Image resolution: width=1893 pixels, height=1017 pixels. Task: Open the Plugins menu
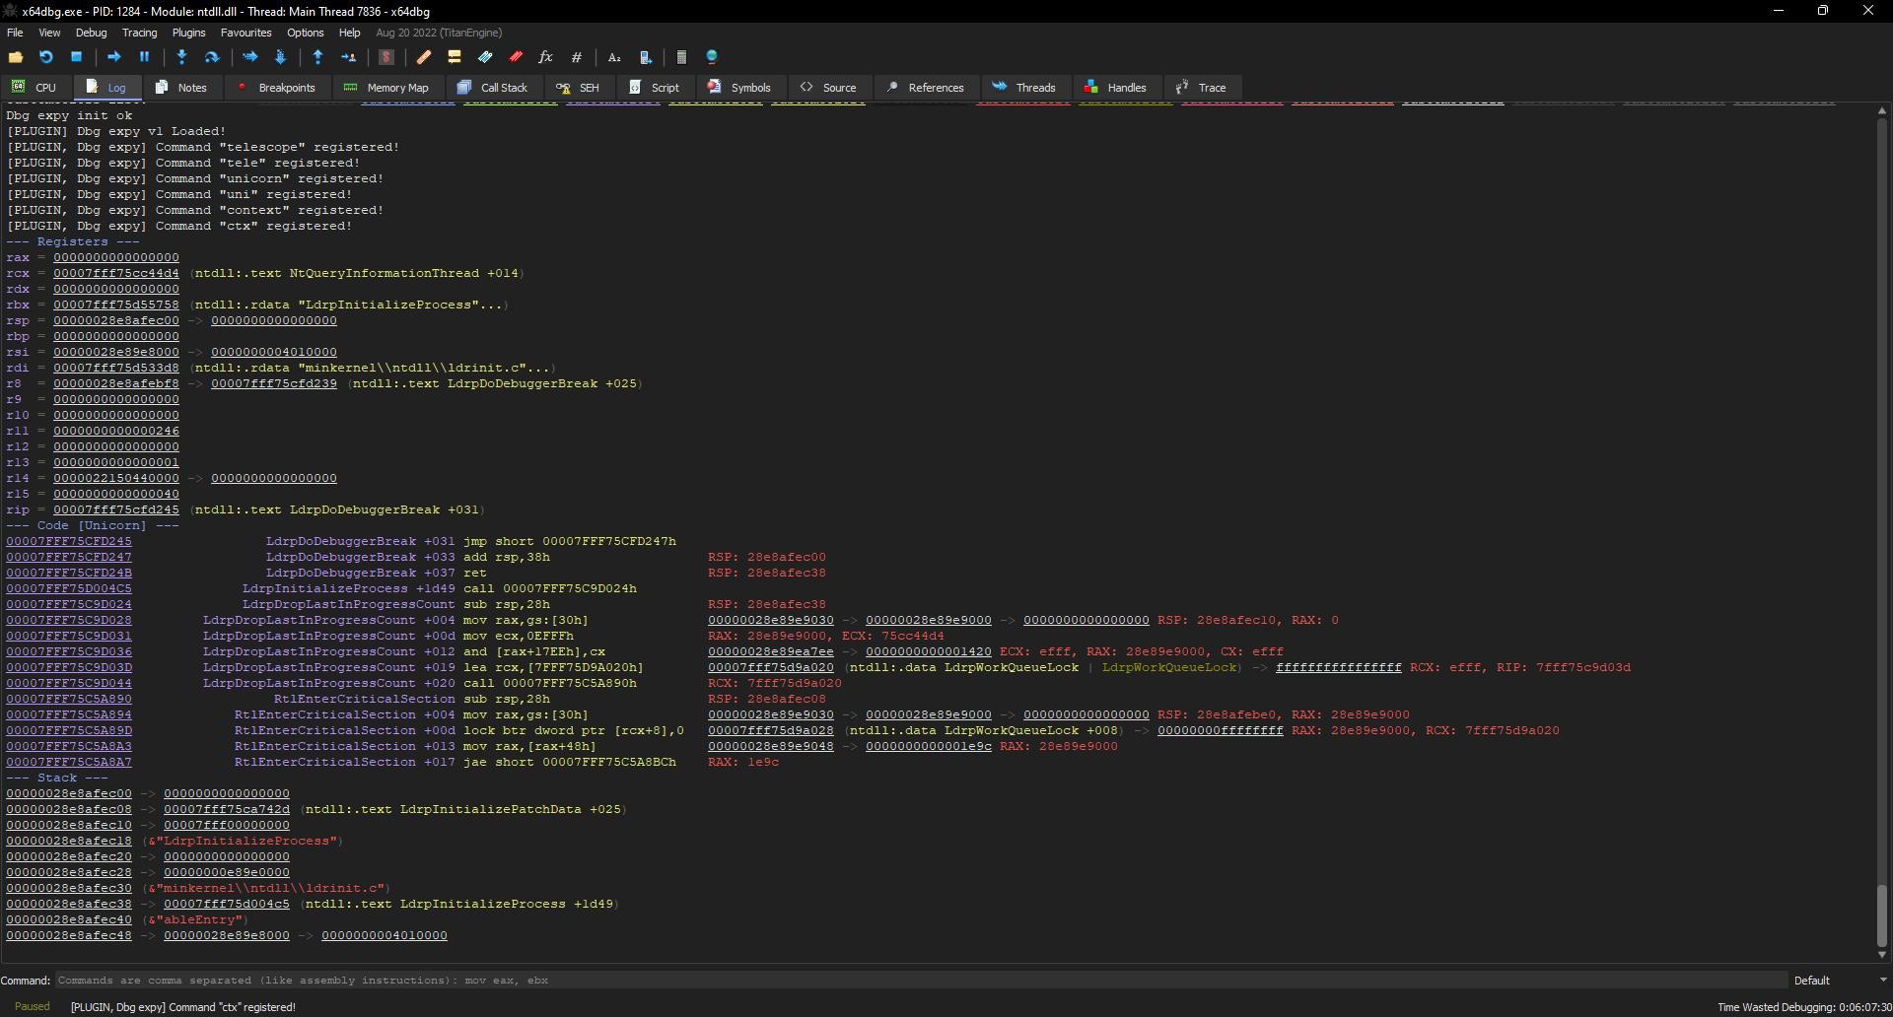(188, 33)
